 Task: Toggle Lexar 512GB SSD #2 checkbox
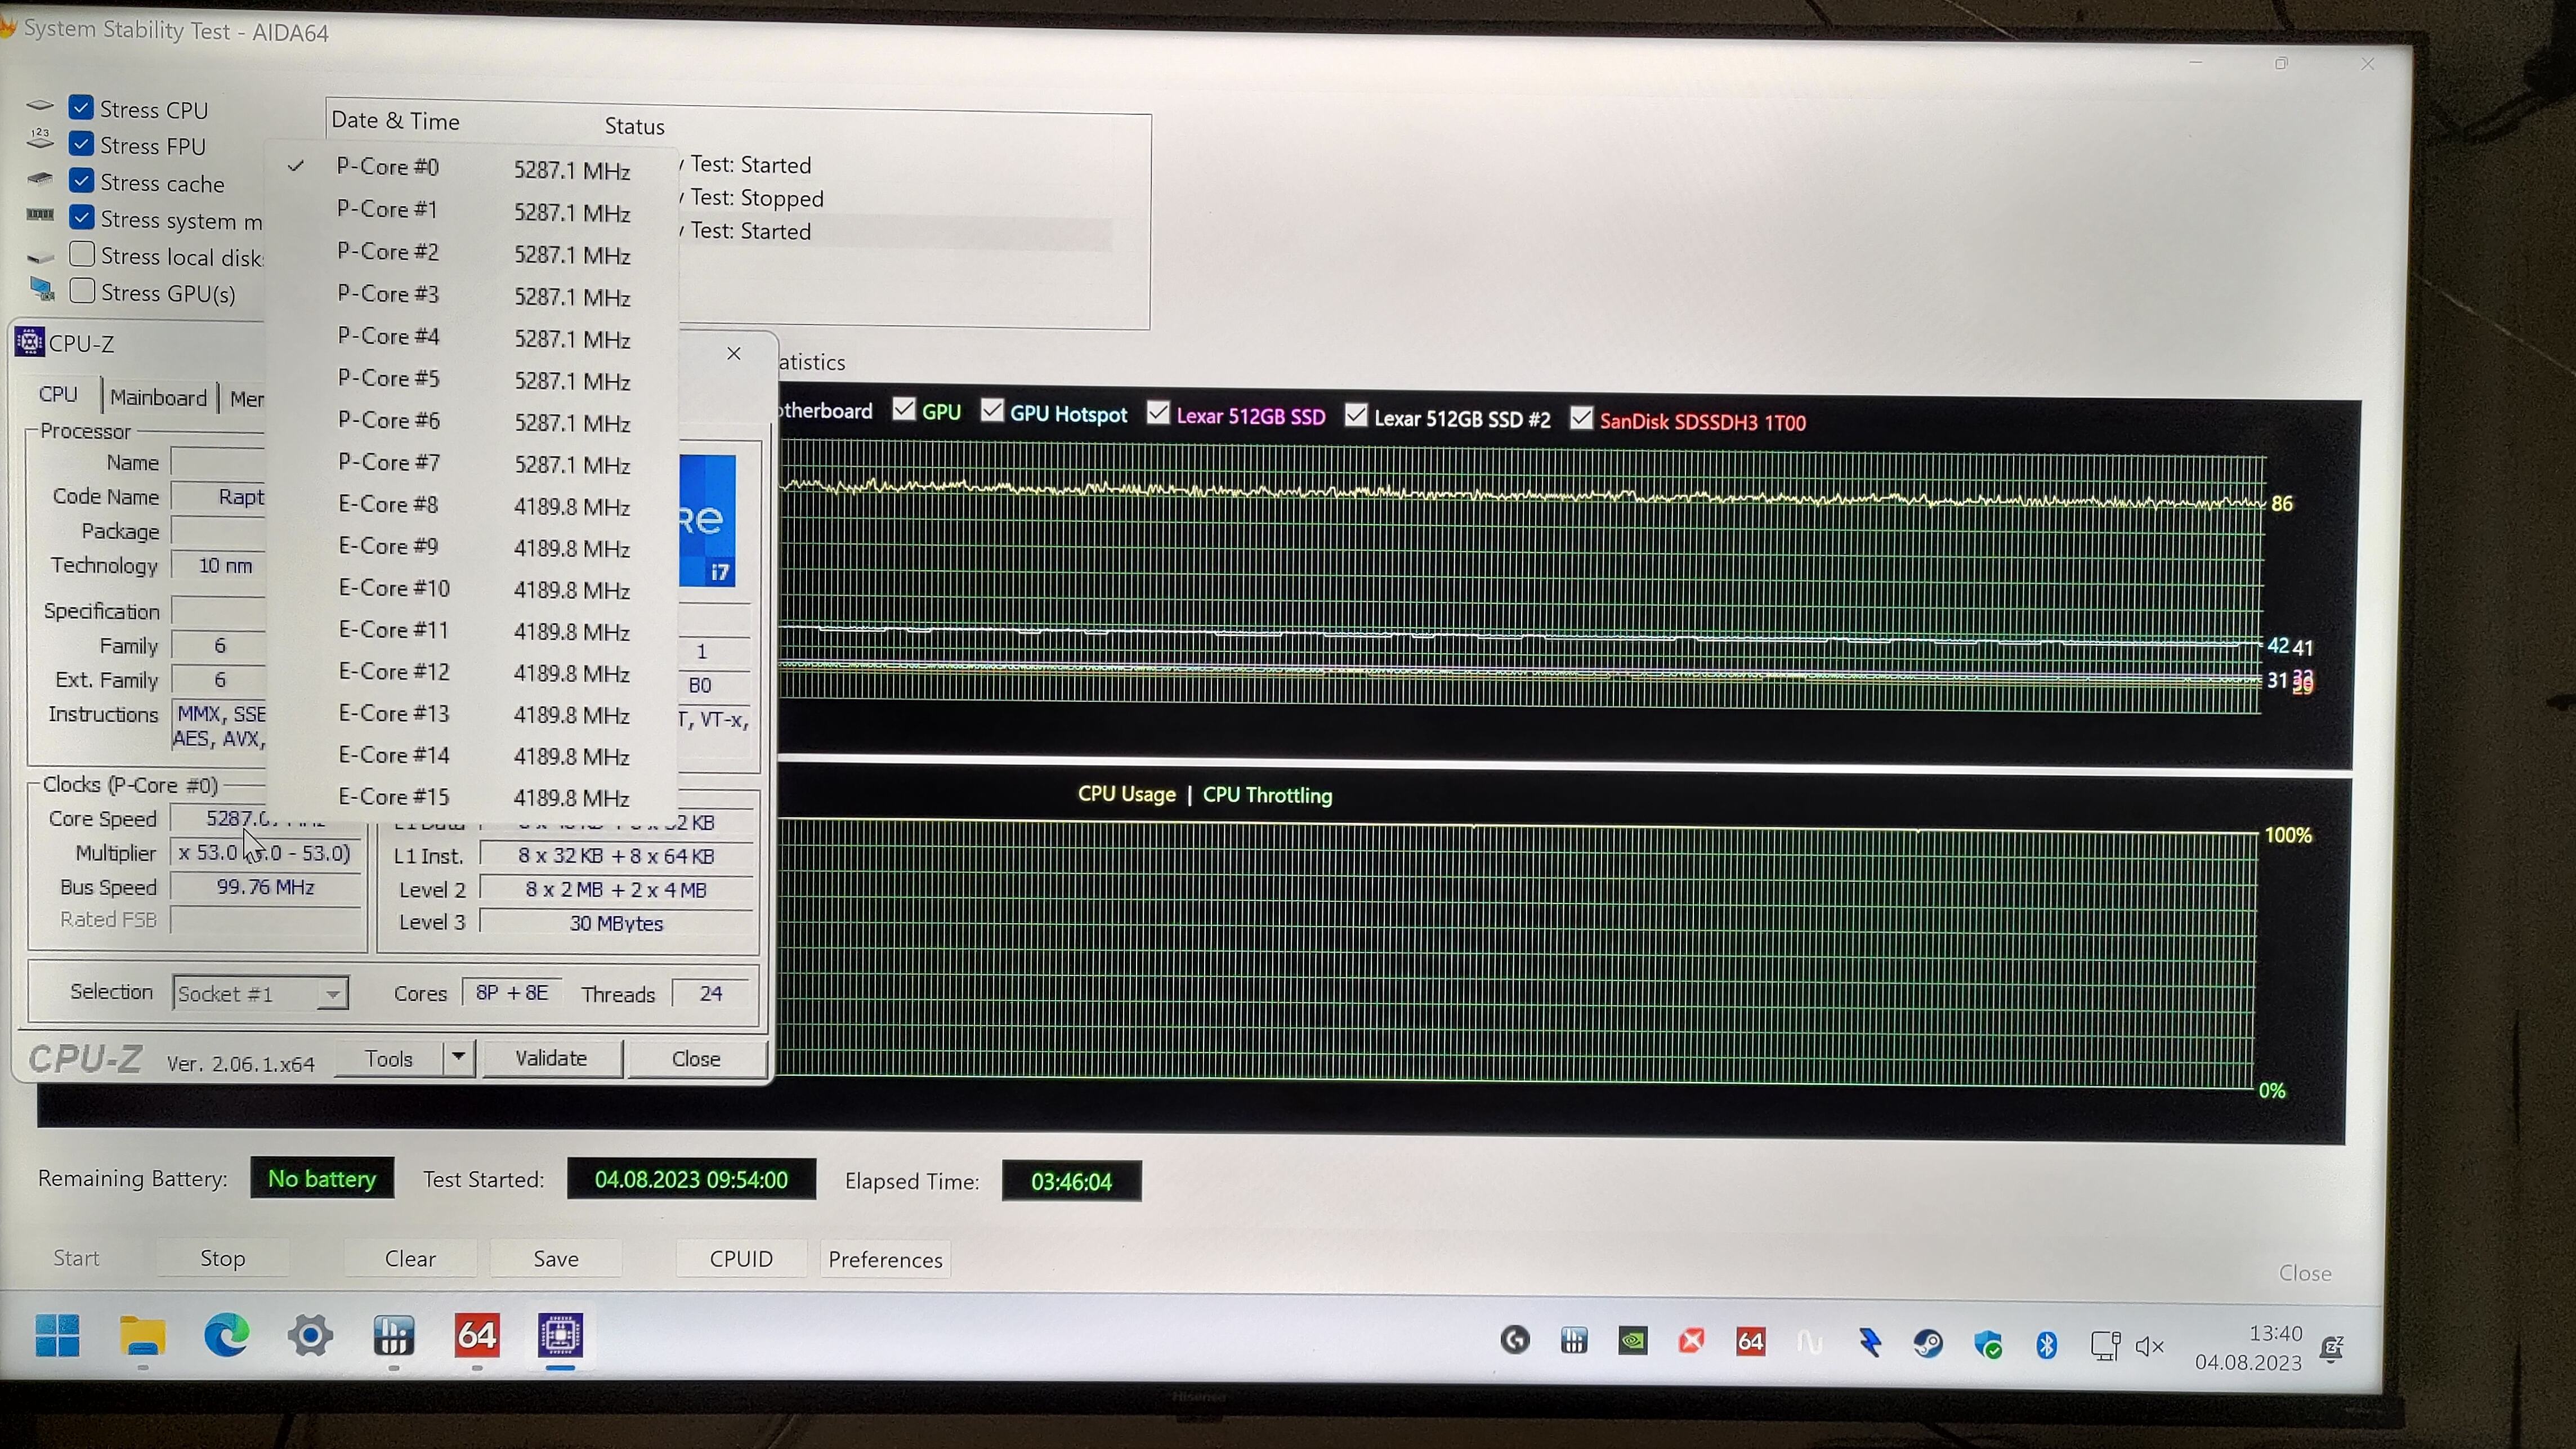(1356, 416)
